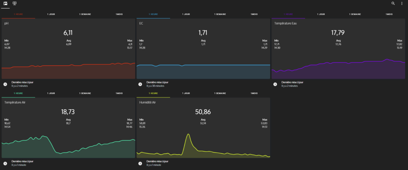Click pH Min value 6,07
Screen dimensions: 408x170
7,44
